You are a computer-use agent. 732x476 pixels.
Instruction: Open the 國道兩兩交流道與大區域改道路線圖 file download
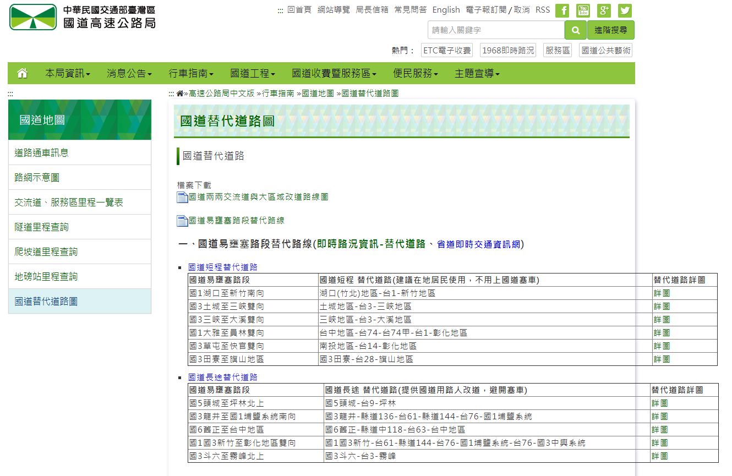258,197
